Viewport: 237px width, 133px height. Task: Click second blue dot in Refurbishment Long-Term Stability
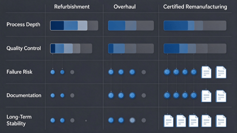62,120
